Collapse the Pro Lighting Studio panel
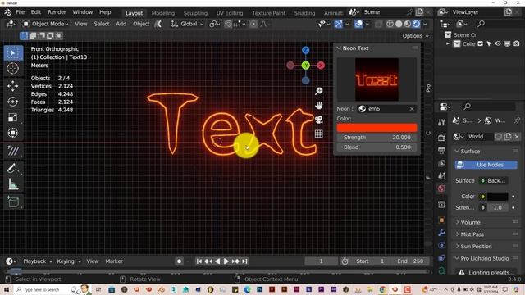The height and width of the screenshot is (295, 525). tap(457, 258)
